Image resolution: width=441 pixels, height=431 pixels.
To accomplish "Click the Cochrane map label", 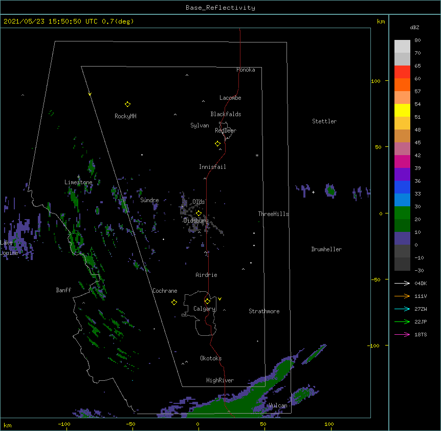I will click(165, 291).
